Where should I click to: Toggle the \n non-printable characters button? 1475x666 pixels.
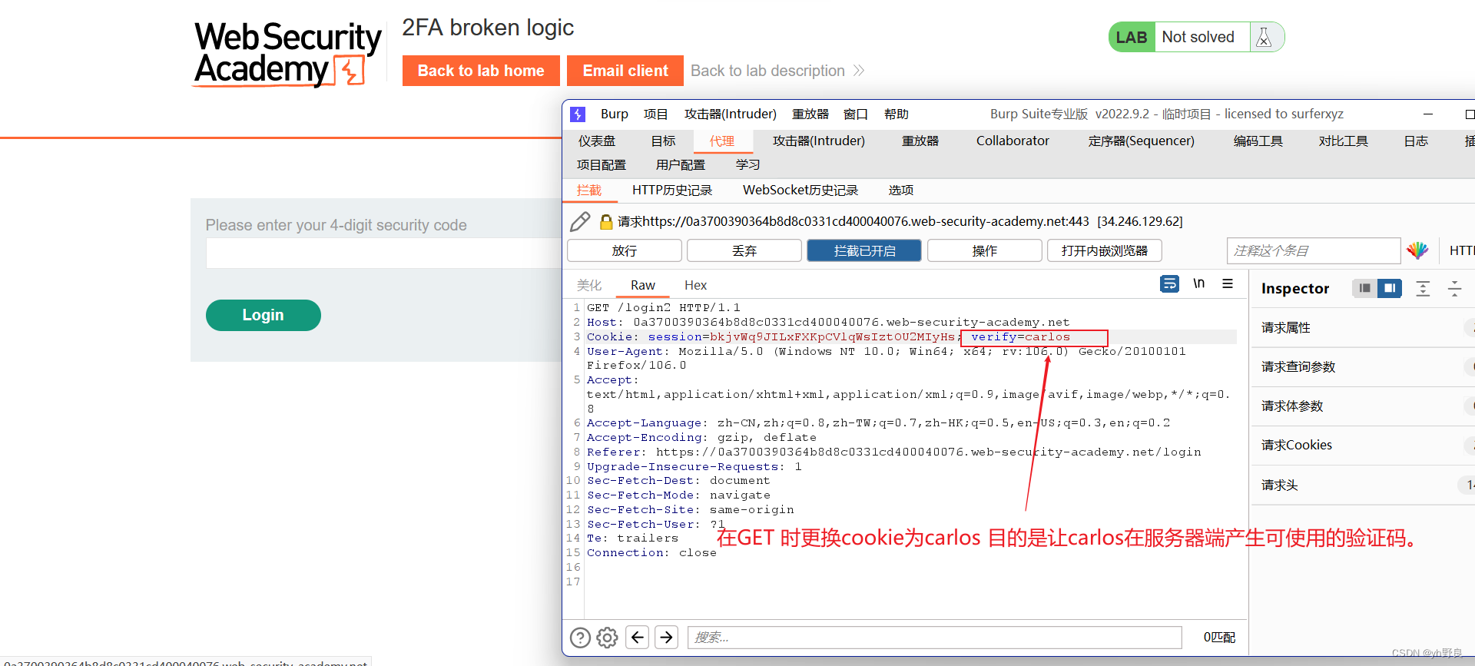coord(1198,283)
